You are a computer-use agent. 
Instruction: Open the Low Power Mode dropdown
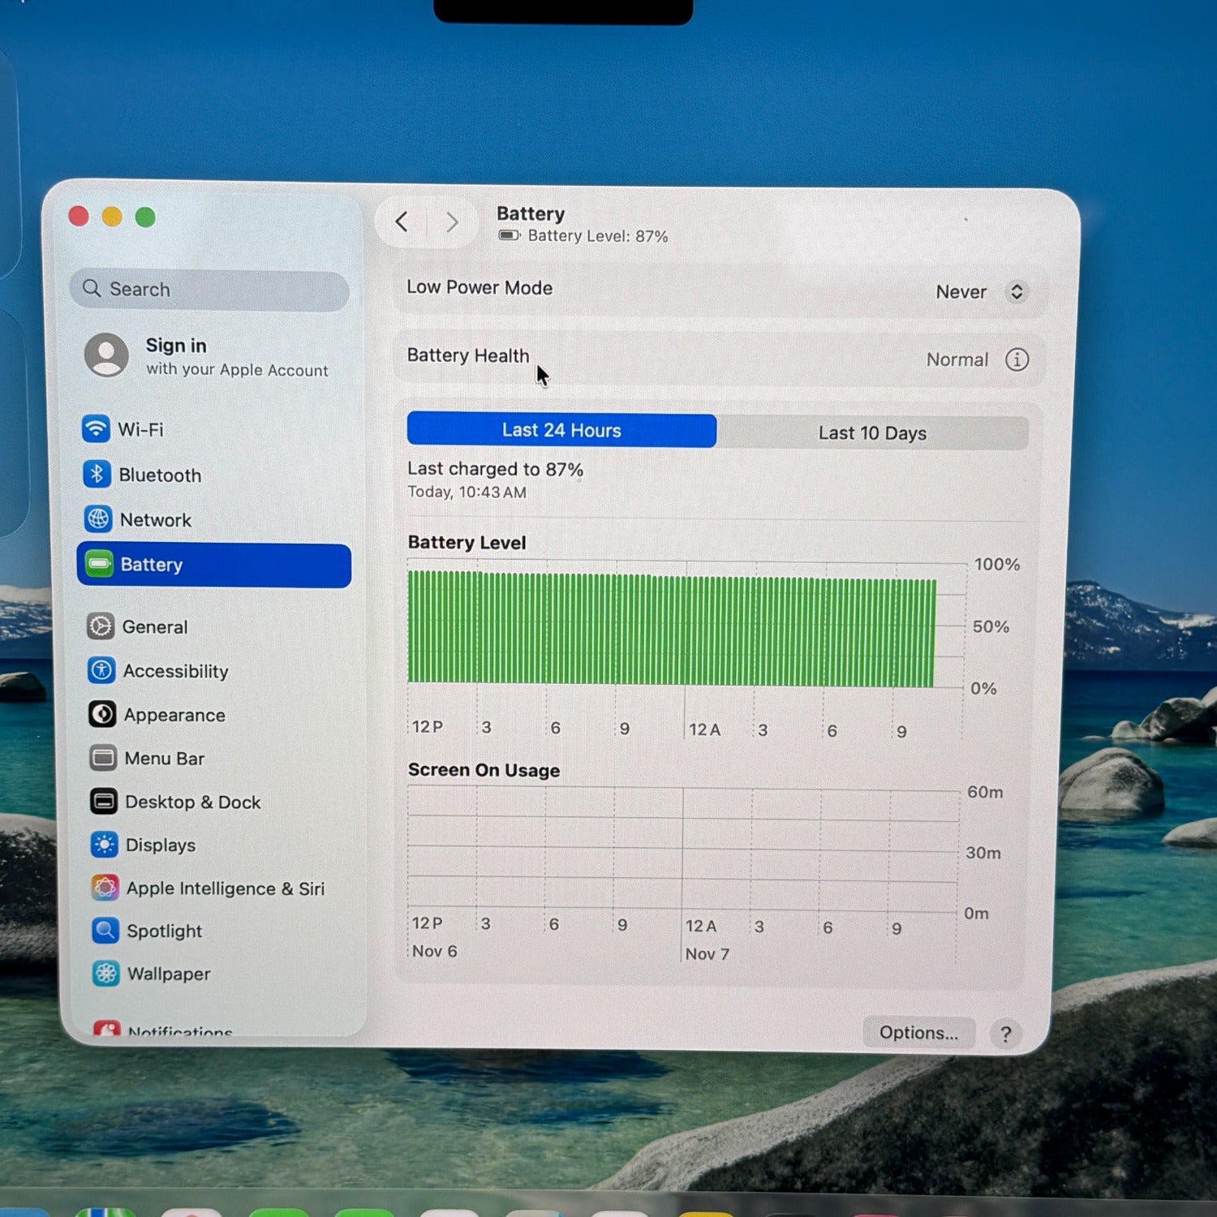(981, 292)
